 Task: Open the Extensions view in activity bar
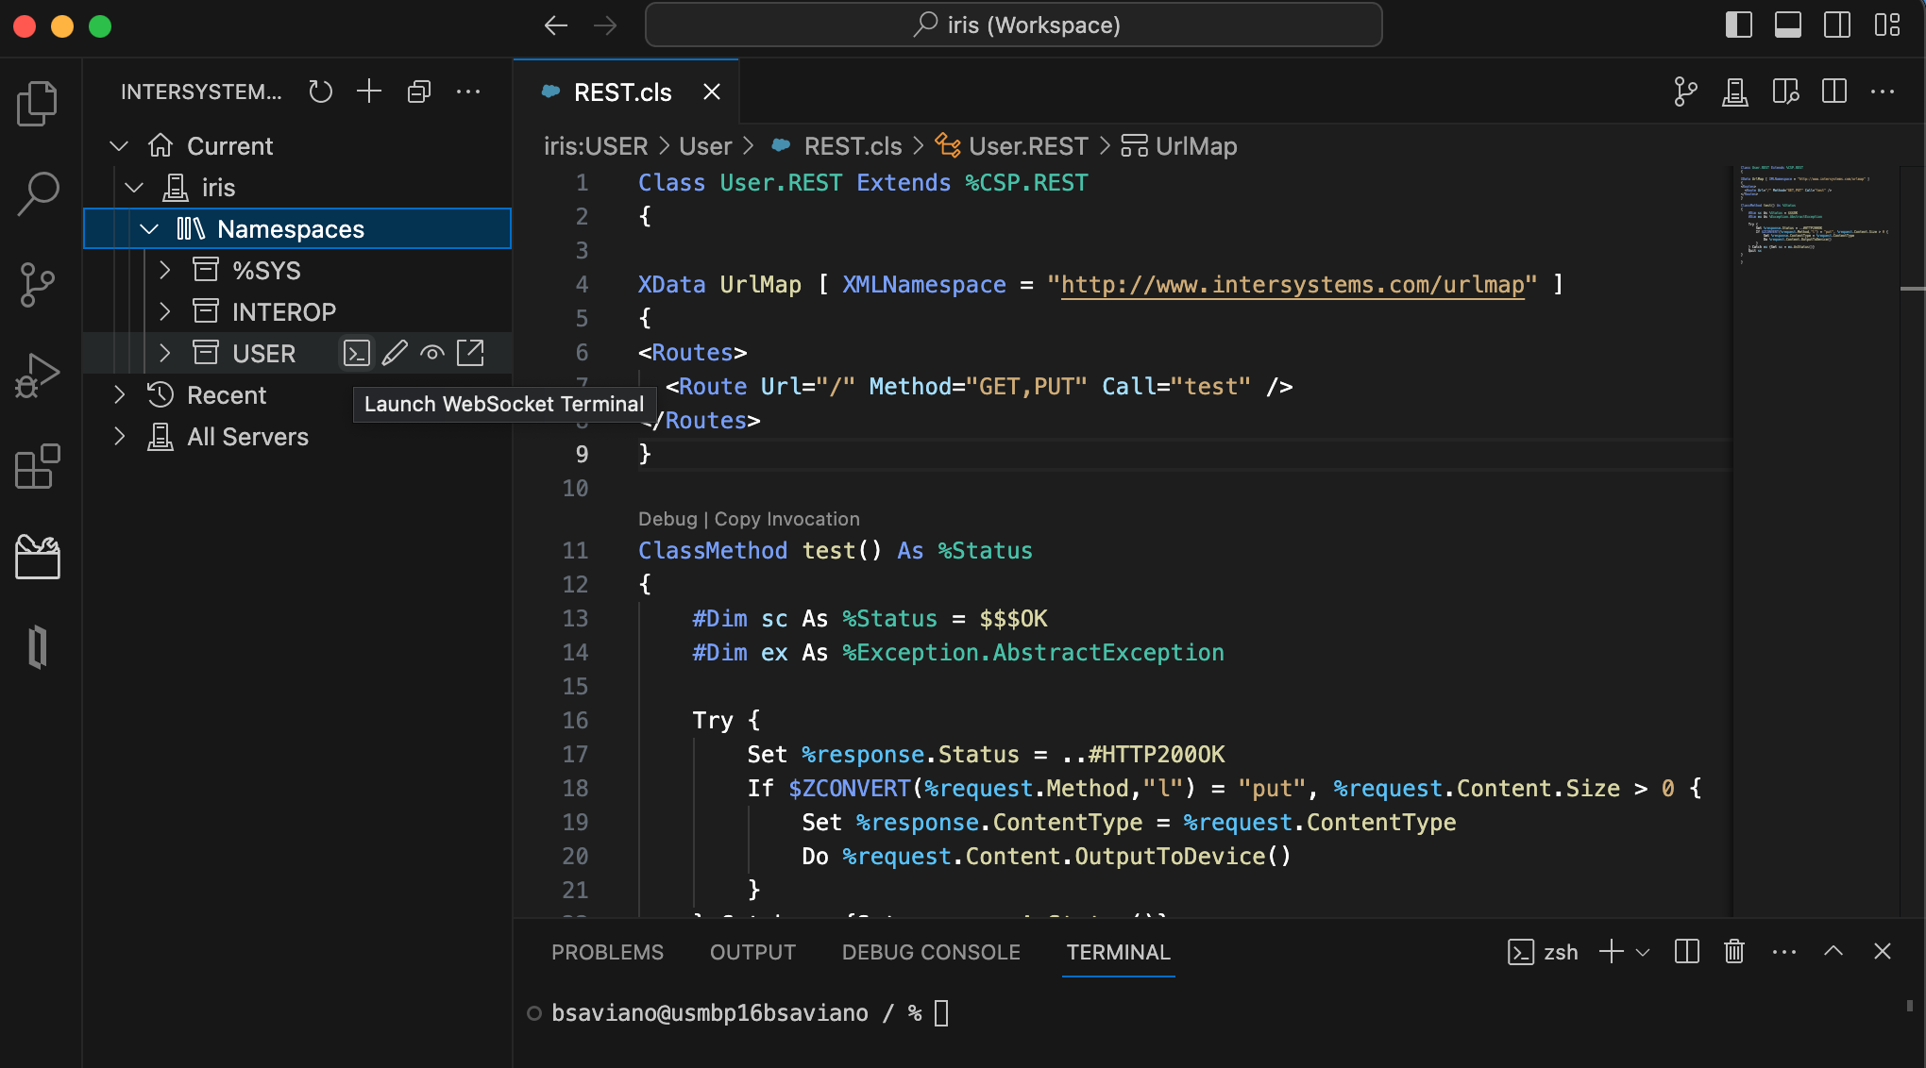tap(38, 466)
